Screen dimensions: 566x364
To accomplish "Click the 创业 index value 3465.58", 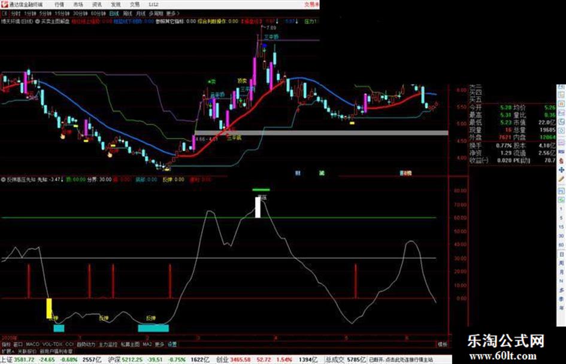I will click(240, 360).
